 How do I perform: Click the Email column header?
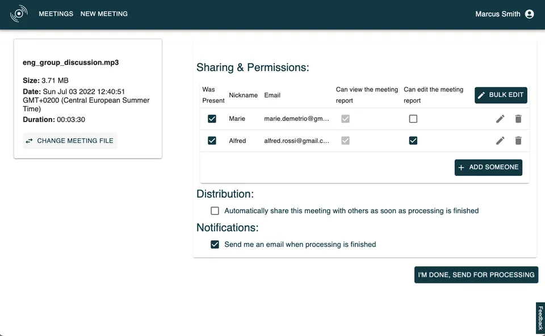[272, 95]
